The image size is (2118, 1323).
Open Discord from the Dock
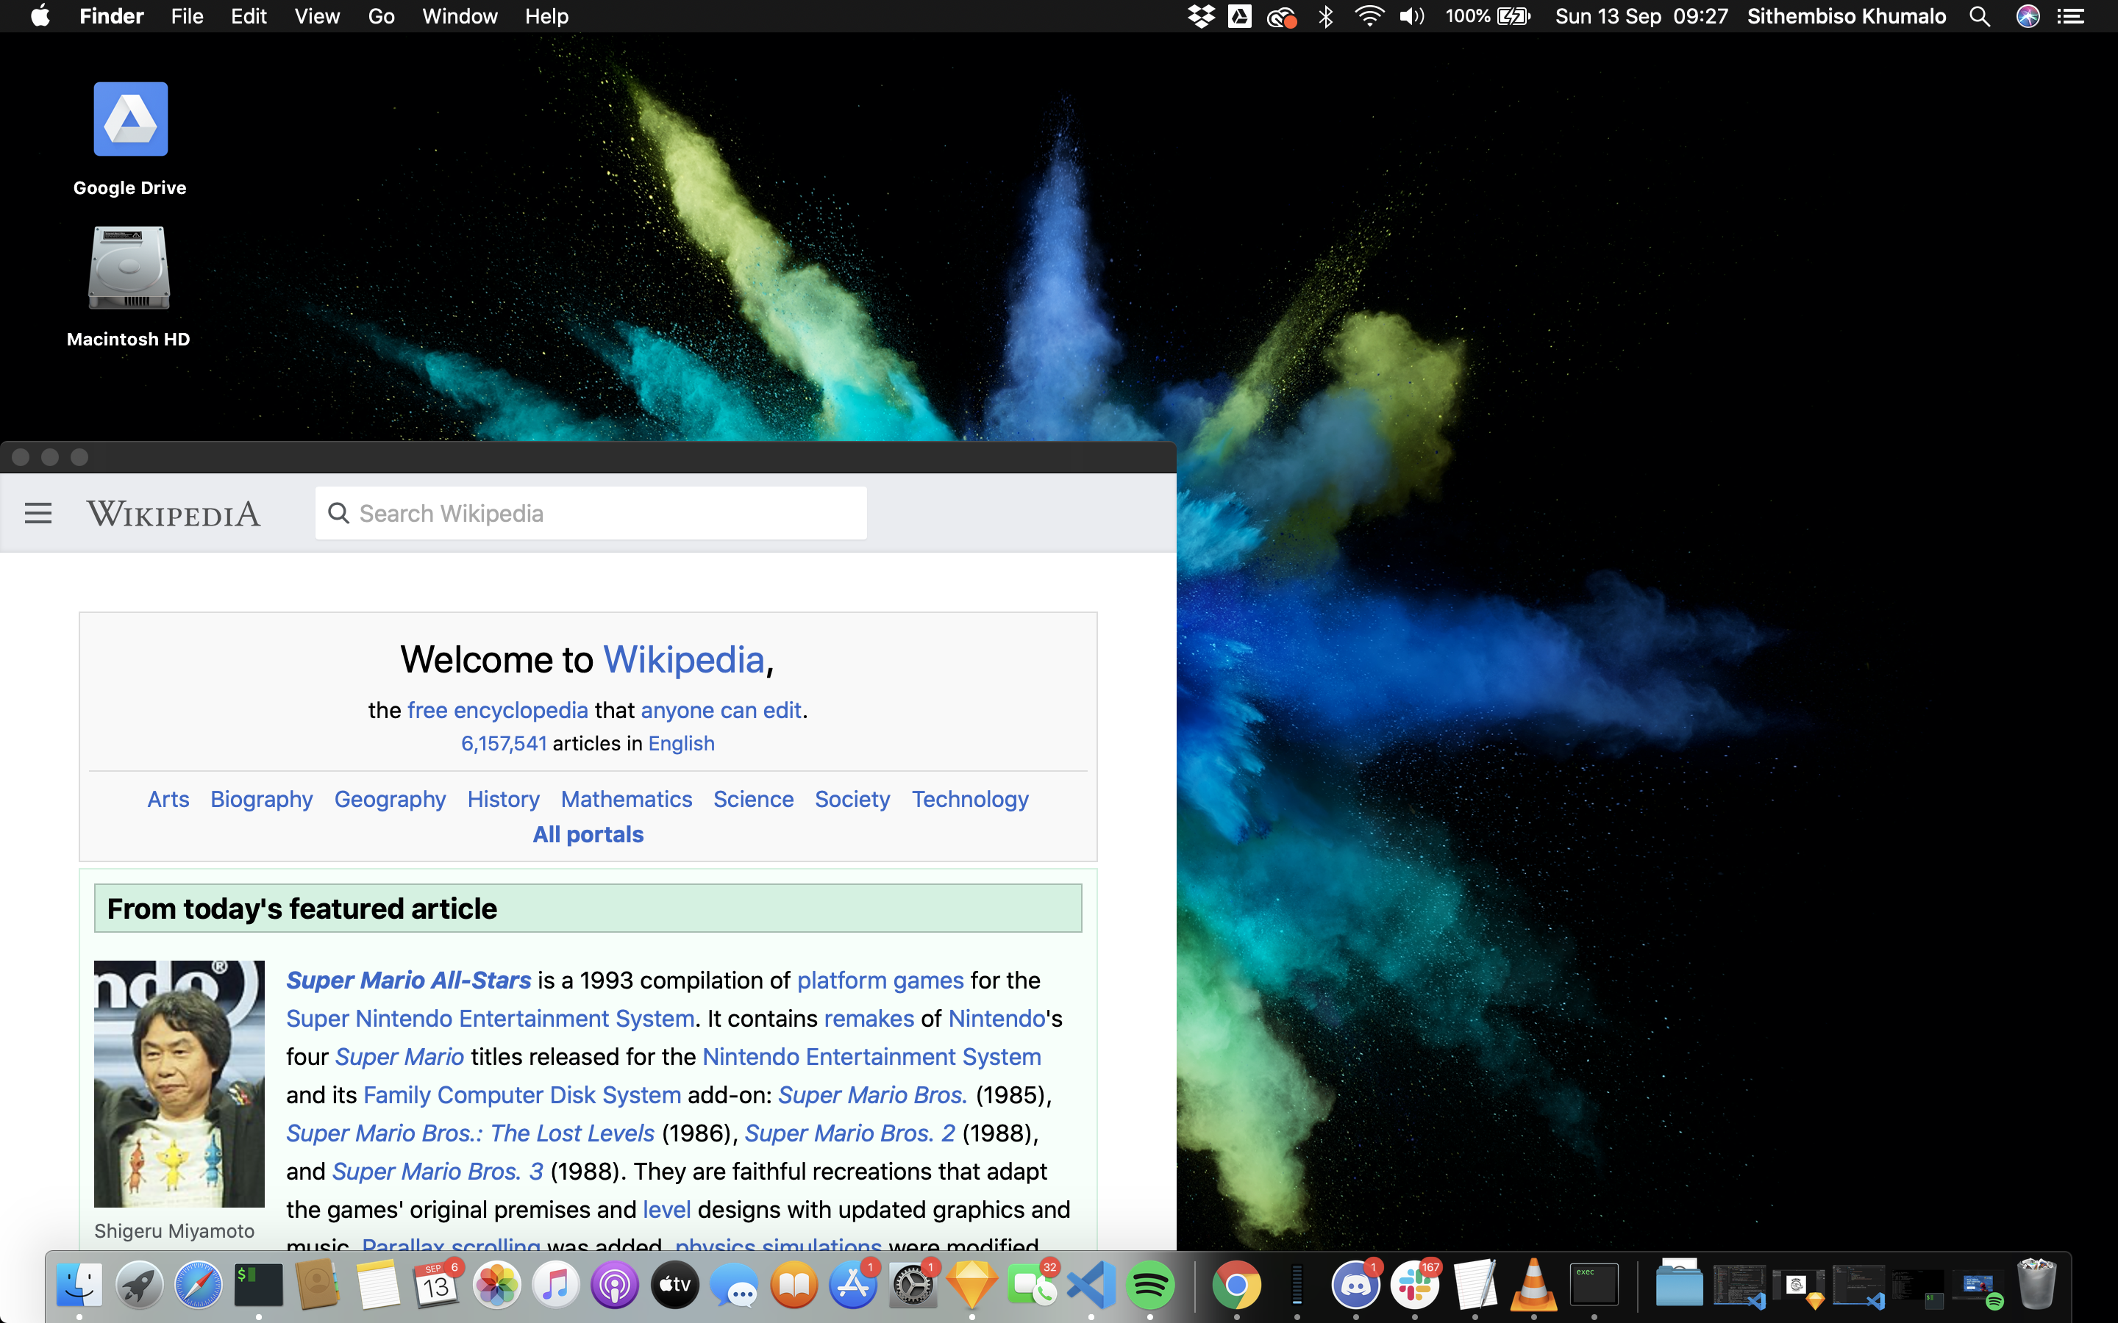1355,1285
